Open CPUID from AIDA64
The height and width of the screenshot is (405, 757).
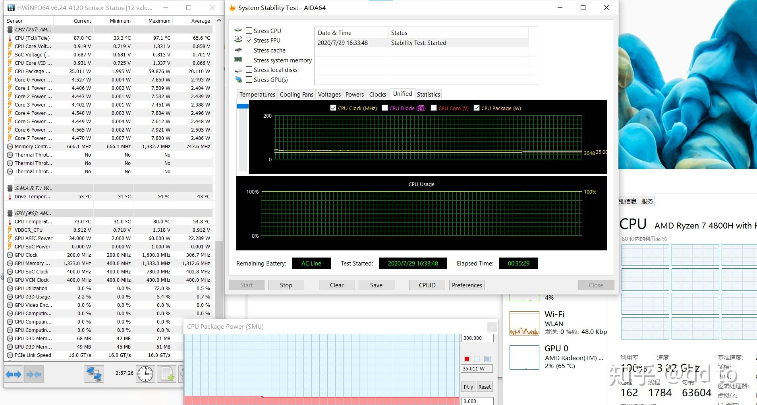(427, 285)
